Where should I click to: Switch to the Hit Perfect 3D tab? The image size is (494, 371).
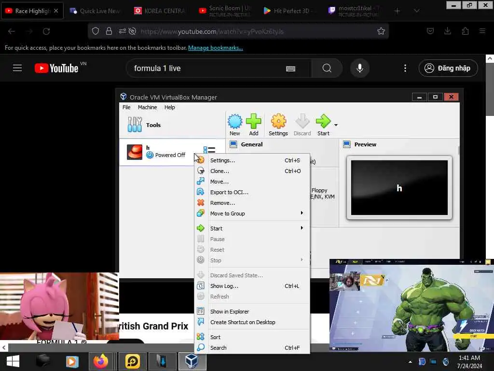[x=290, y=11]
